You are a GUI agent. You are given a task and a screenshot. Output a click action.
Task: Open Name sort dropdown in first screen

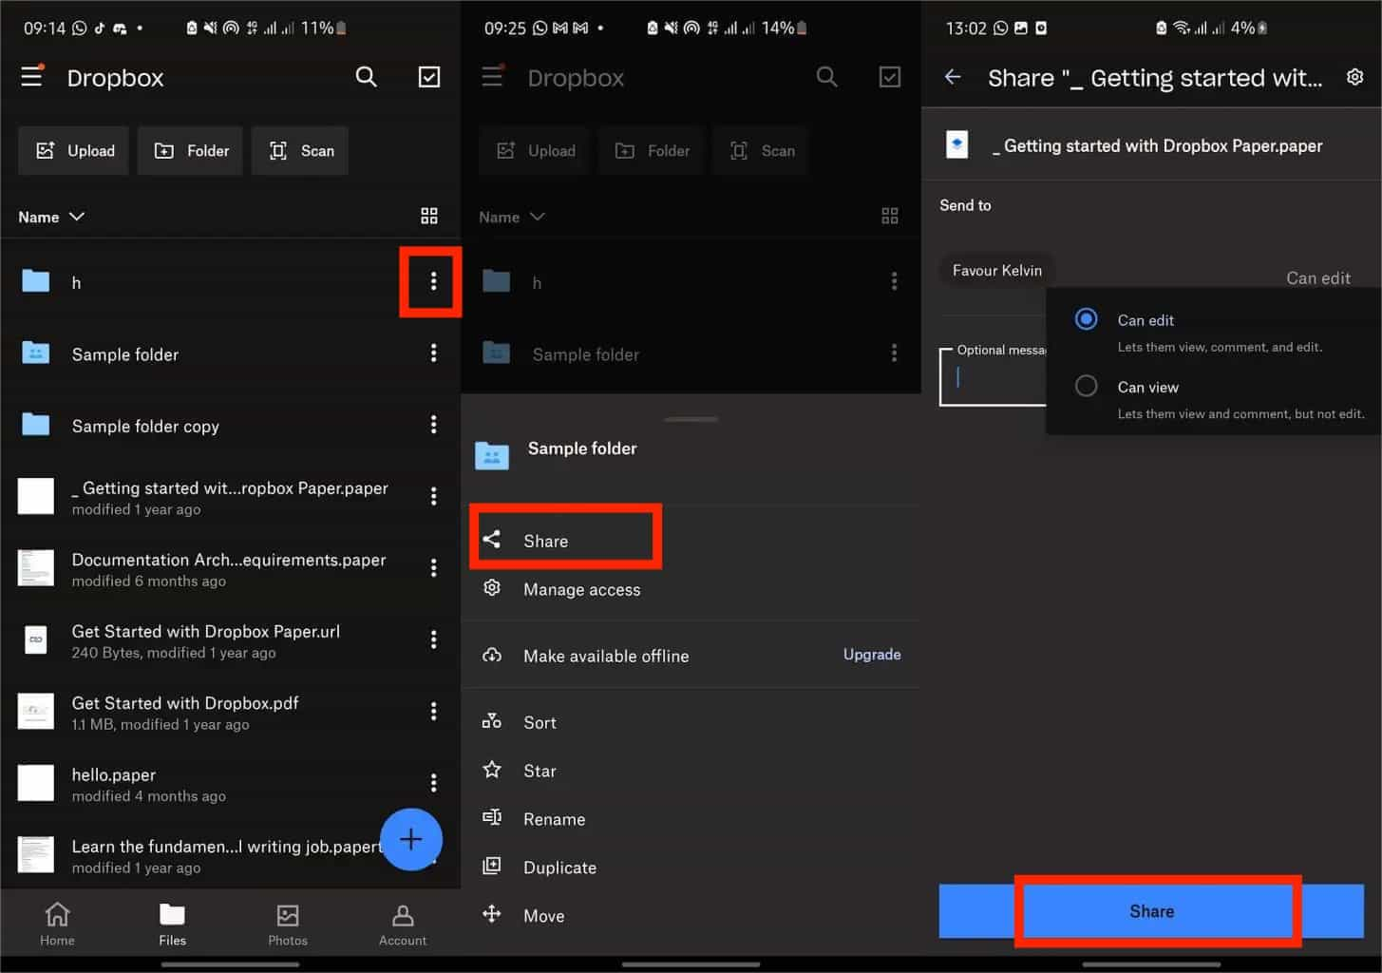pyautogui.click(x=51, y=217)
